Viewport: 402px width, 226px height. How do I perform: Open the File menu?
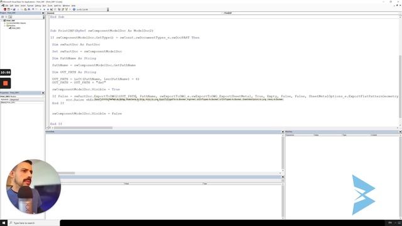coord(7,6)
